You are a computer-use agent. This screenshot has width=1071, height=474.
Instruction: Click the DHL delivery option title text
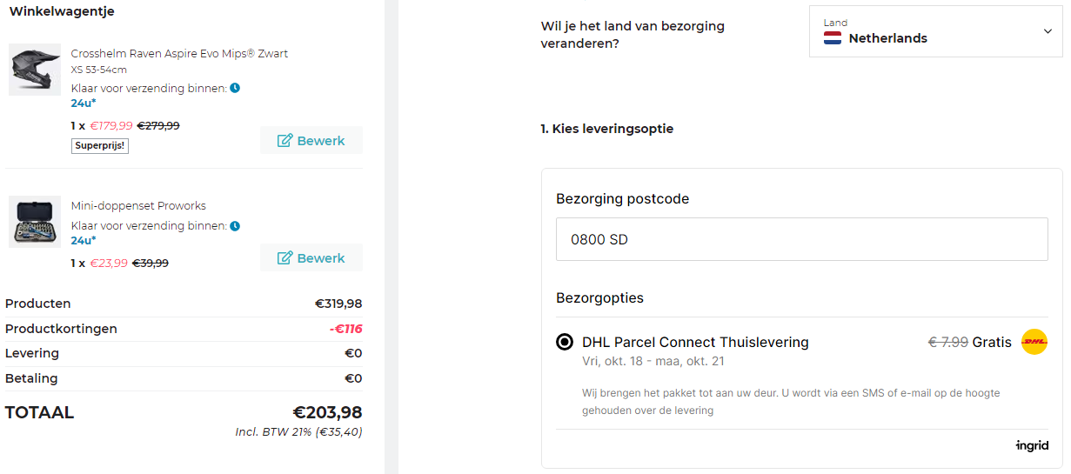coord(695,342)
